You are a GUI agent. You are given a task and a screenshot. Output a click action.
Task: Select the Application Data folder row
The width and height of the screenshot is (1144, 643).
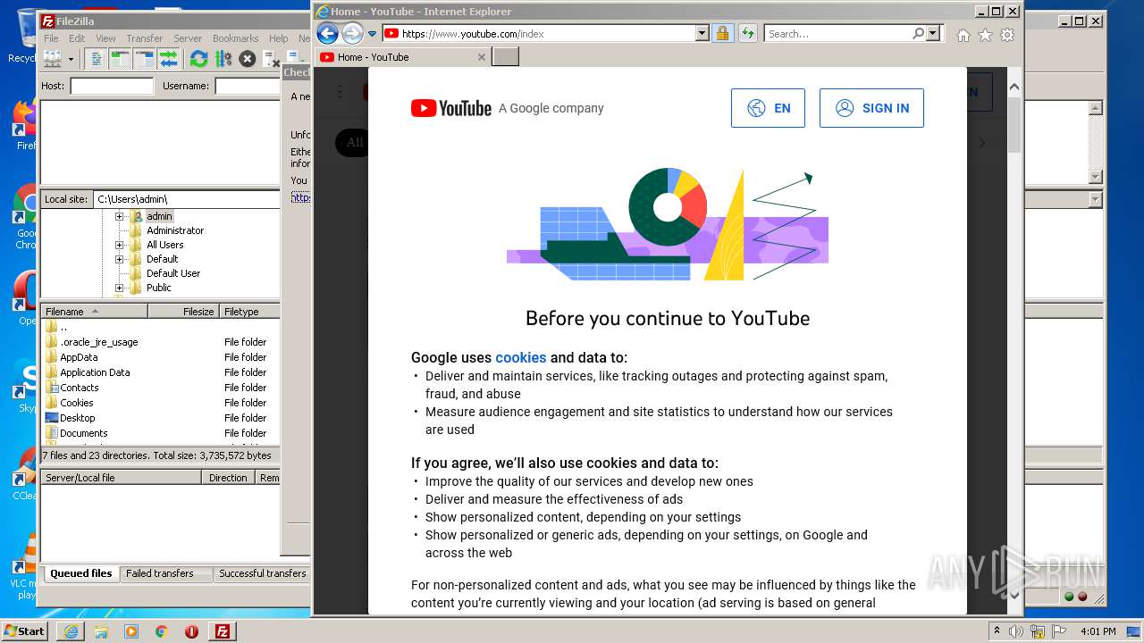[161, 372]
